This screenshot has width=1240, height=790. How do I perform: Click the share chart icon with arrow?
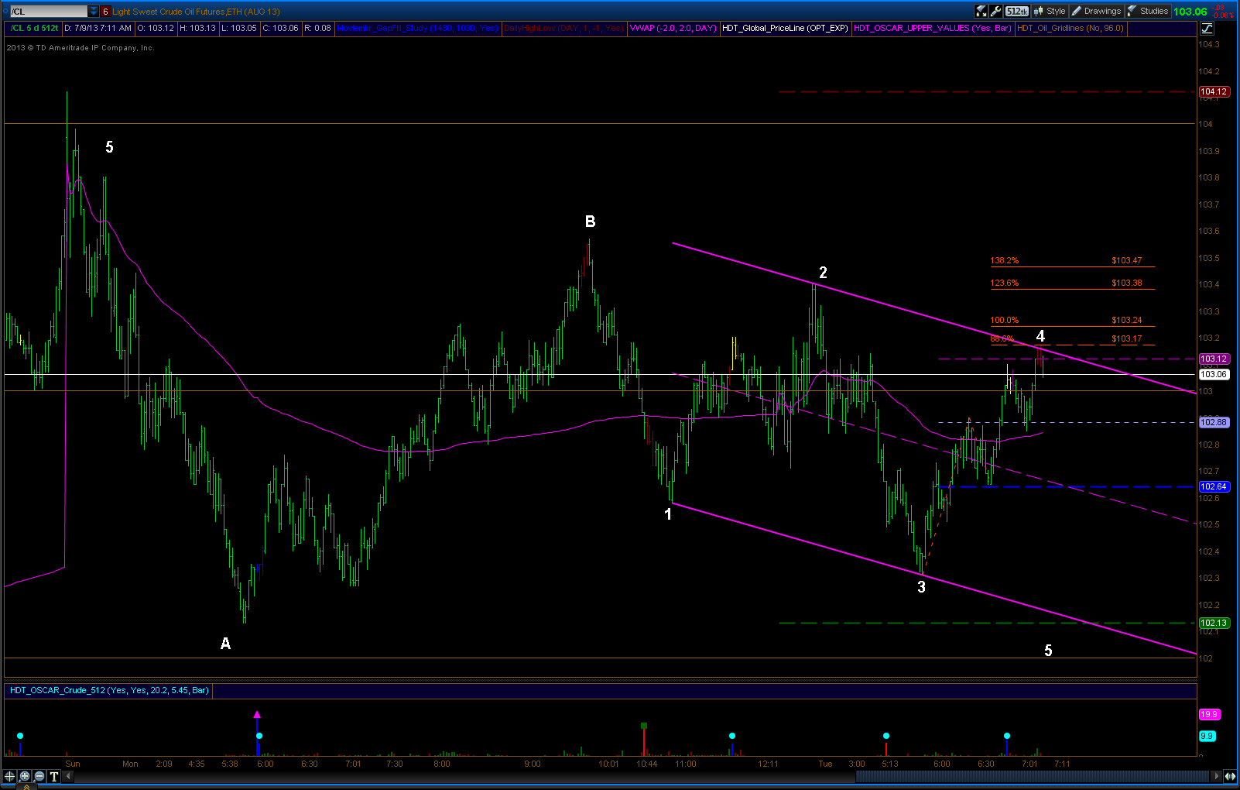[981, 11]
